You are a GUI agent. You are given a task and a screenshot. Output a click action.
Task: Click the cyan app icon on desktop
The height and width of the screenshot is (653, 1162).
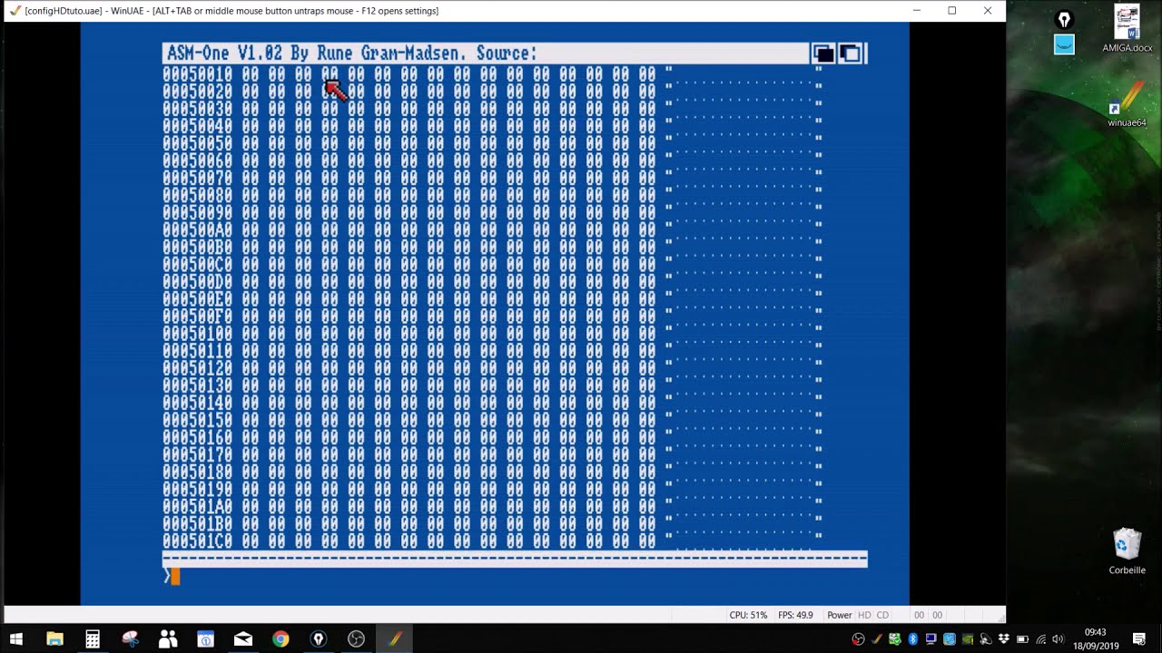[x=1064, y=44]
